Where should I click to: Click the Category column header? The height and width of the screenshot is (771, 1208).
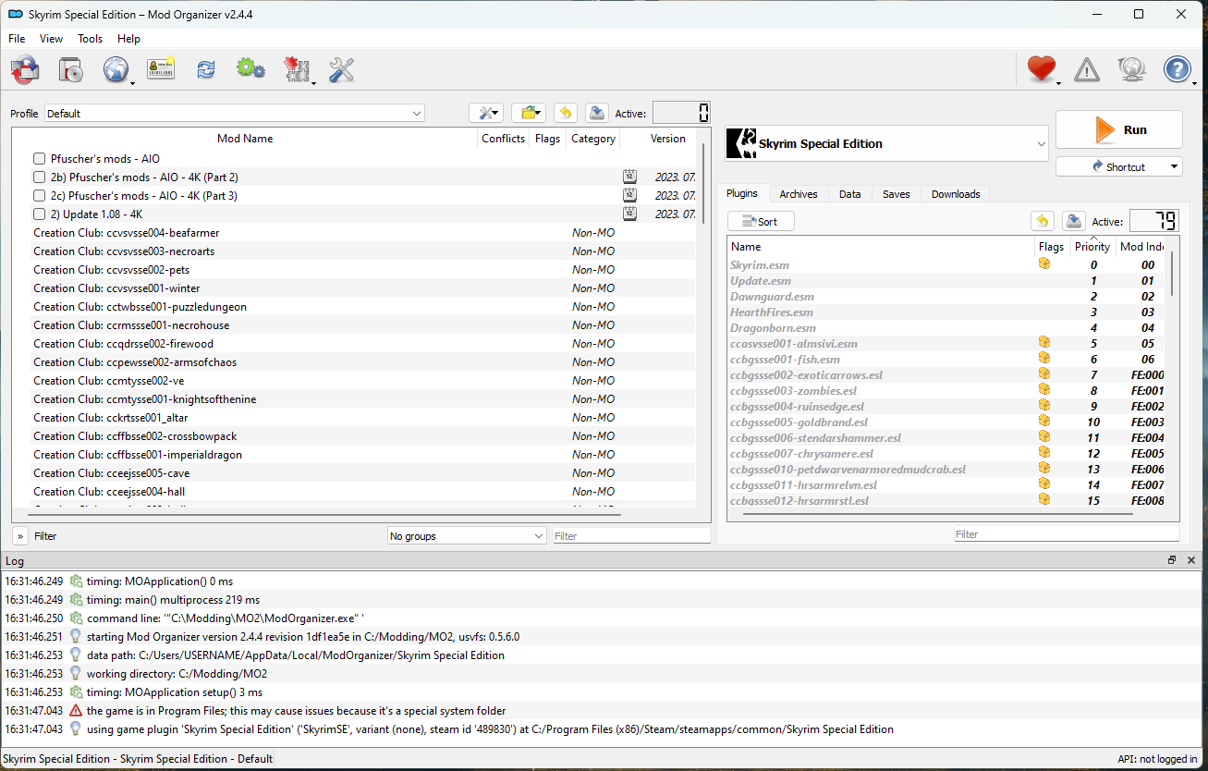click(x=593, y=139)
